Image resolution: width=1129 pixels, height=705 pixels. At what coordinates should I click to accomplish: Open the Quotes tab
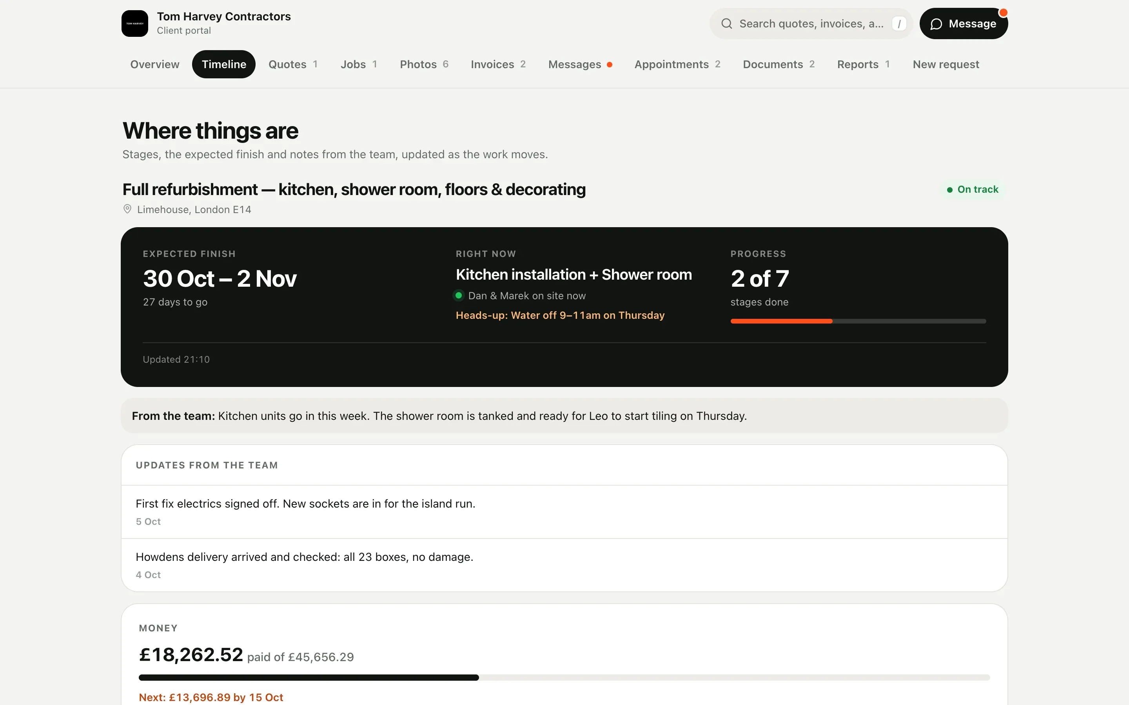click(293, 64)
